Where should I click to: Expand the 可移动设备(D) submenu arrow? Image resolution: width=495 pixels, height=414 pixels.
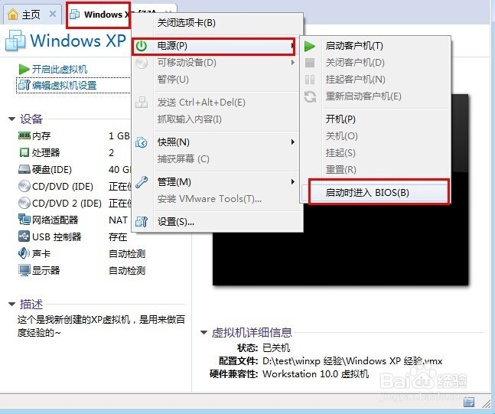293,63
